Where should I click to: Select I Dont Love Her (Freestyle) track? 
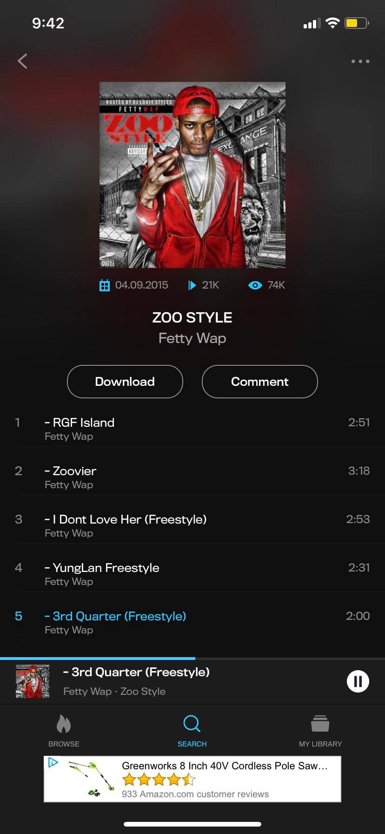[192, 525]
